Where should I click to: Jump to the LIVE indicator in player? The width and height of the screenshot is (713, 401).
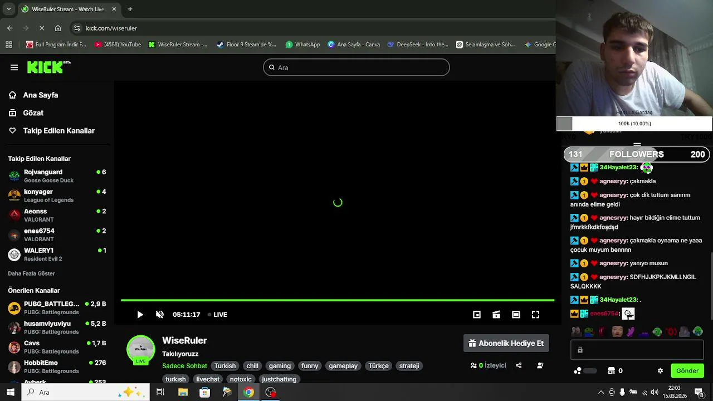[217, 315]
